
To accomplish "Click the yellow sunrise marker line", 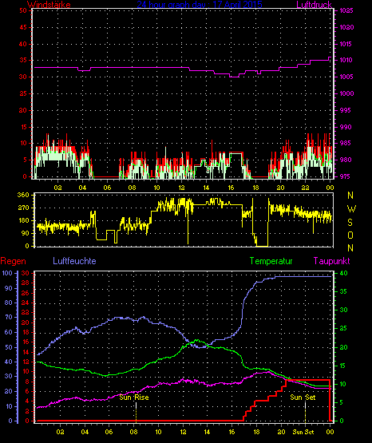I will [137, 412].
